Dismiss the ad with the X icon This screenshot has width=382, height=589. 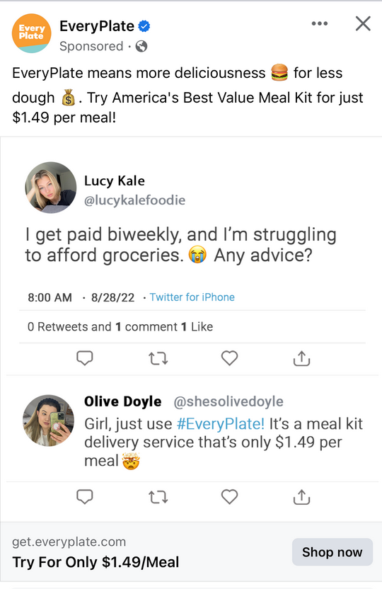363,23
